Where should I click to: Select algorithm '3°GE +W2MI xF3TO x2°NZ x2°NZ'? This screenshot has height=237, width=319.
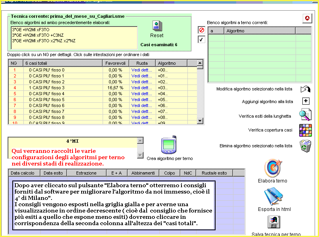(x=44, y=41)
